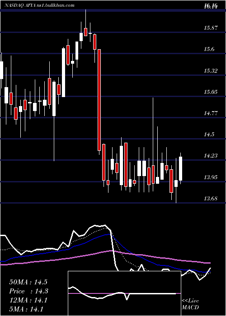Click the 14.23 price axis label

(x=211, y=156)
